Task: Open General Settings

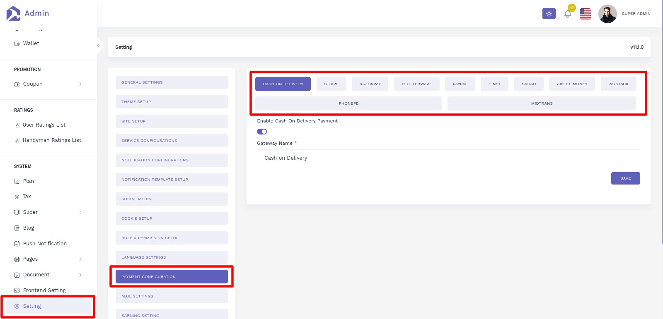Action: 172,82
